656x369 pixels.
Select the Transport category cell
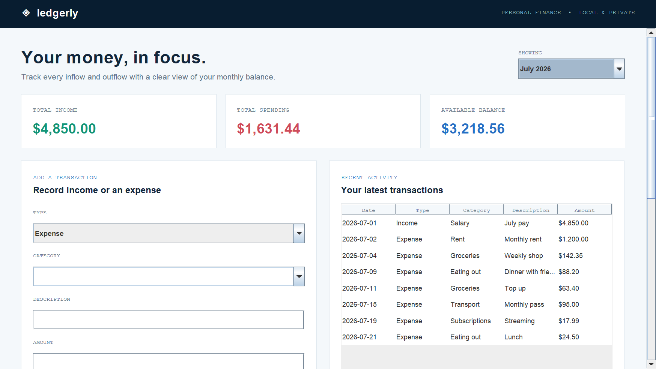click(x=476, y=304)
